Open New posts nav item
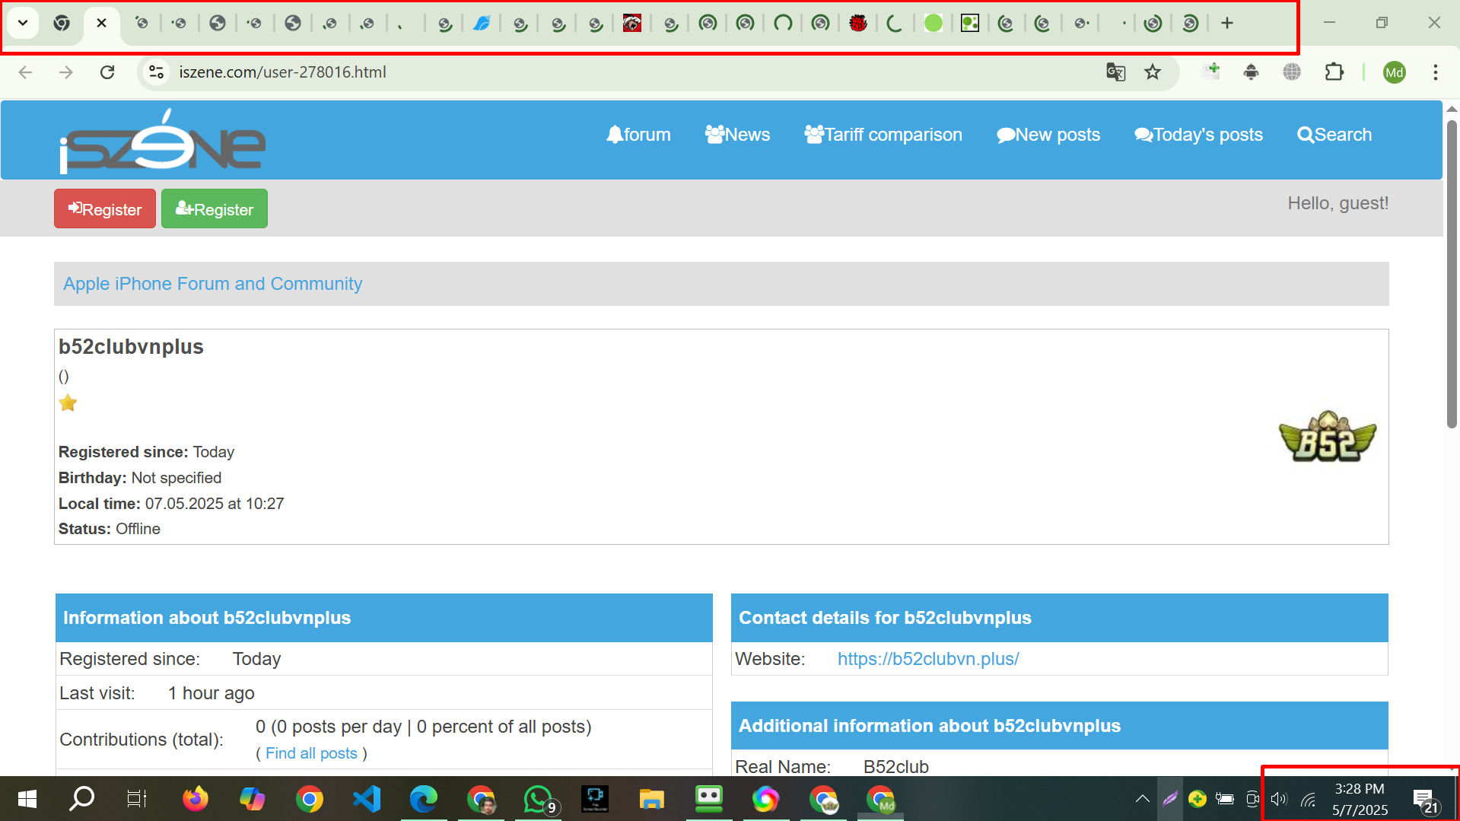This screenshot has height=821, width=1460. click(1048, 135)
